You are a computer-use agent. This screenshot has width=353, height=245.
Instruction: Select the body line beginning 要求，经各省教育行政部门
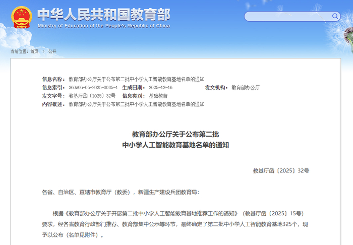click(x=175, y=224)
